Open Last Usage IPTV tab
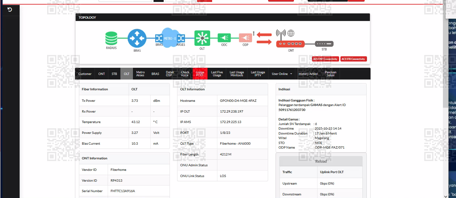Image resolution: width=456 pixels, height=198 pixels. [258, 74]
